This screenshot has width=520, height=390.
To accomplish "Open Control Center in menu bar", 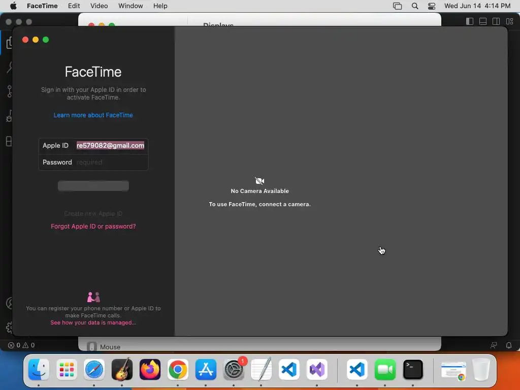I will click(x=432, y=6).
